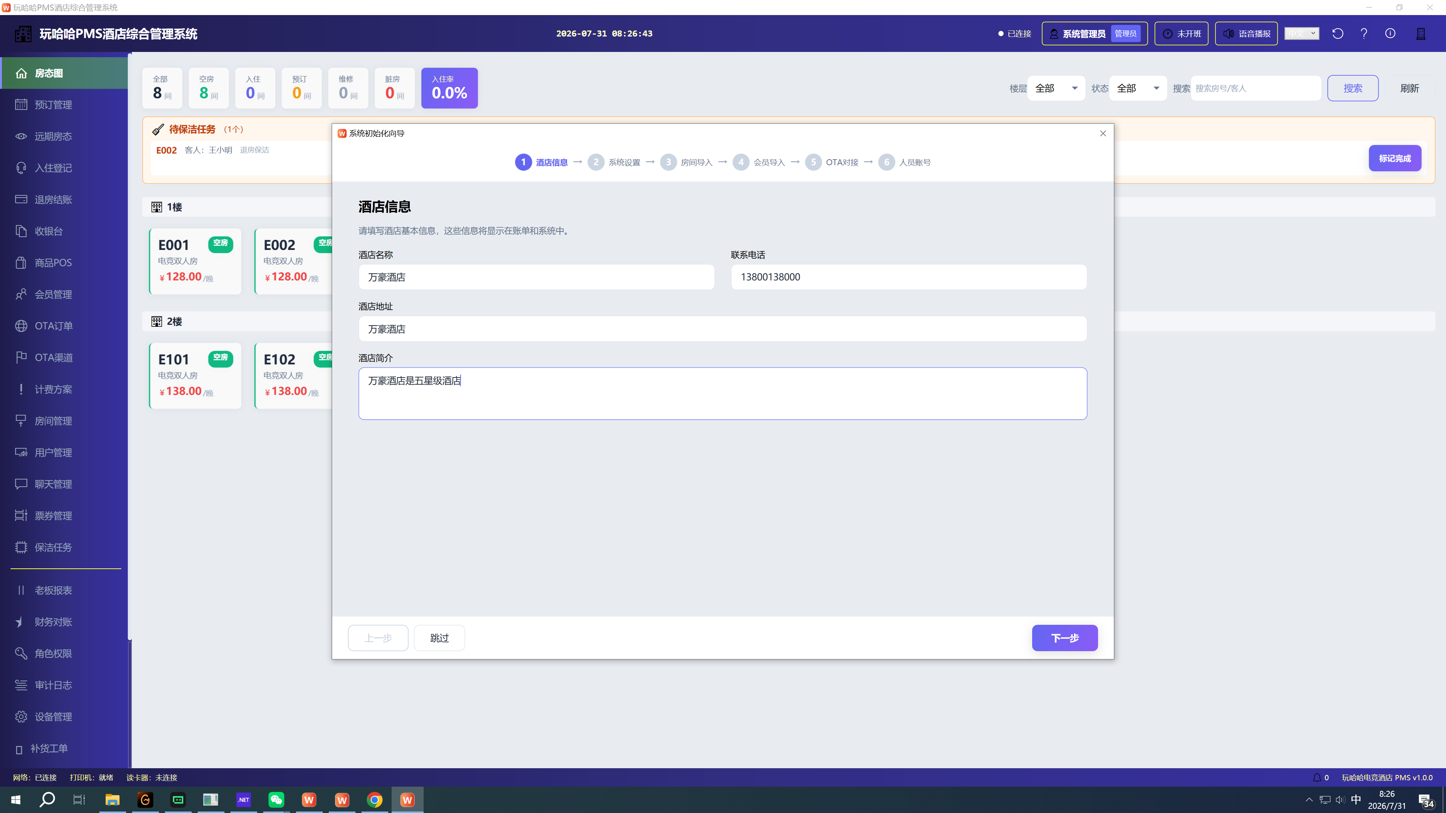Open the language selector dropdown
1446x813 pixels.
tap(1302, 33)
